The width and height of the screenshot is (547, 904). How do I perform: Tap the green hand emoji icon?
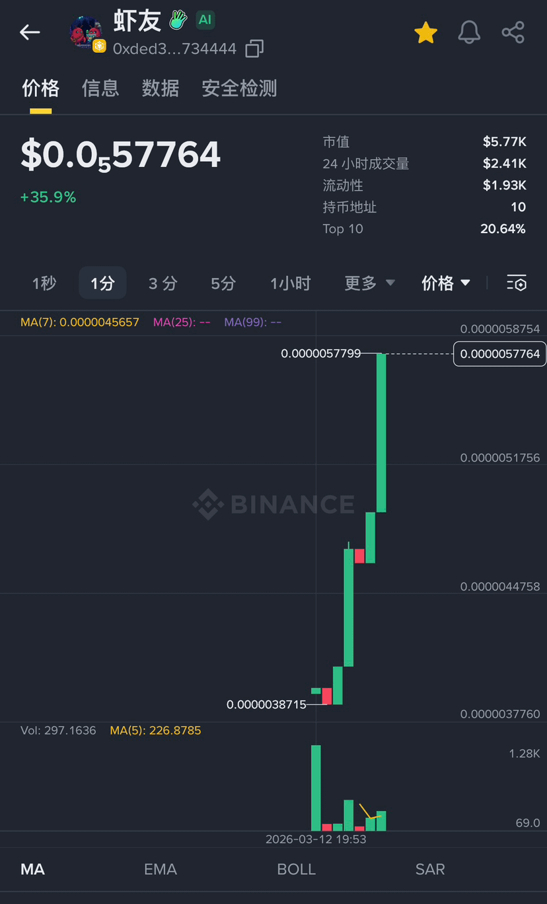point(178,20)
